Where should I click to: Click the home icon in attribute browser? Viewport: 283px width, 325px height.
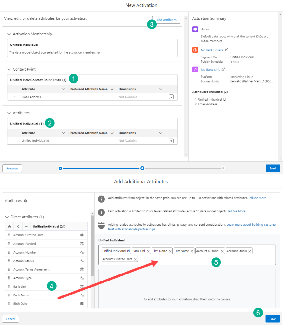[10, 227]
